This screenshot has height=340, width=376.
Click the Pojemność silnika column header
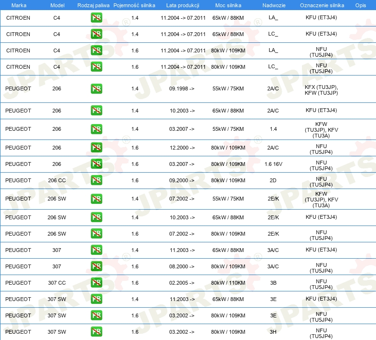tap(134, 5)
